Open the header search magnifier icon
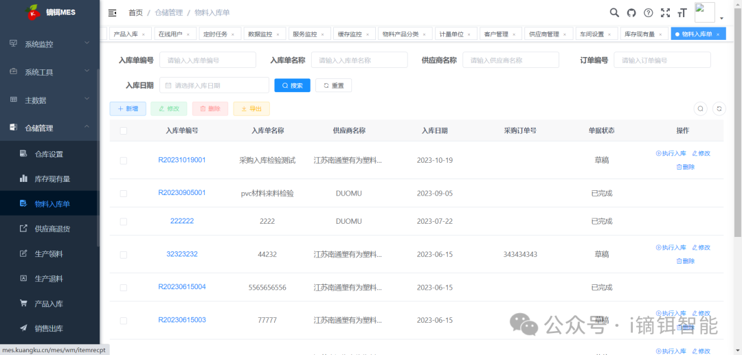This screenshot has height=355, width=742. 615,12
